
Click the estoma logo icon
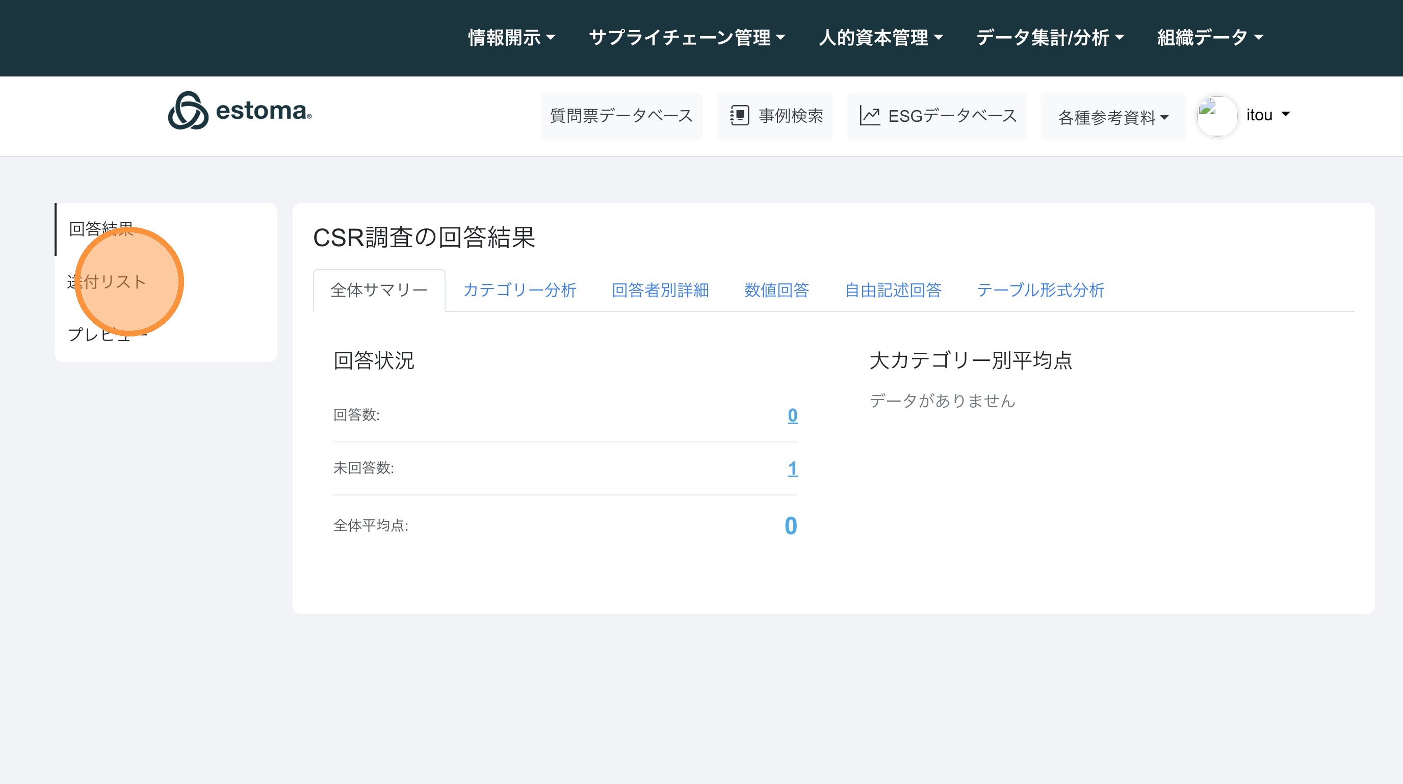pyautogui.click(x=188, y=111)
